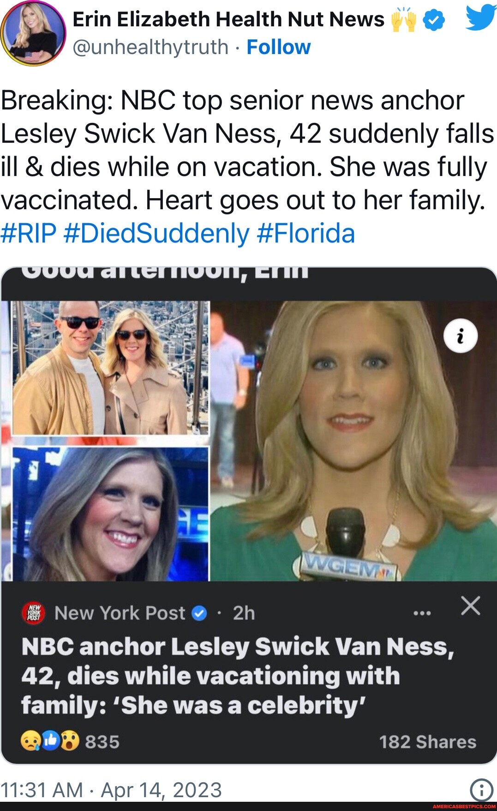Click the info icon on the photo
The image size is (497, 811).
[x=460, y=336]
